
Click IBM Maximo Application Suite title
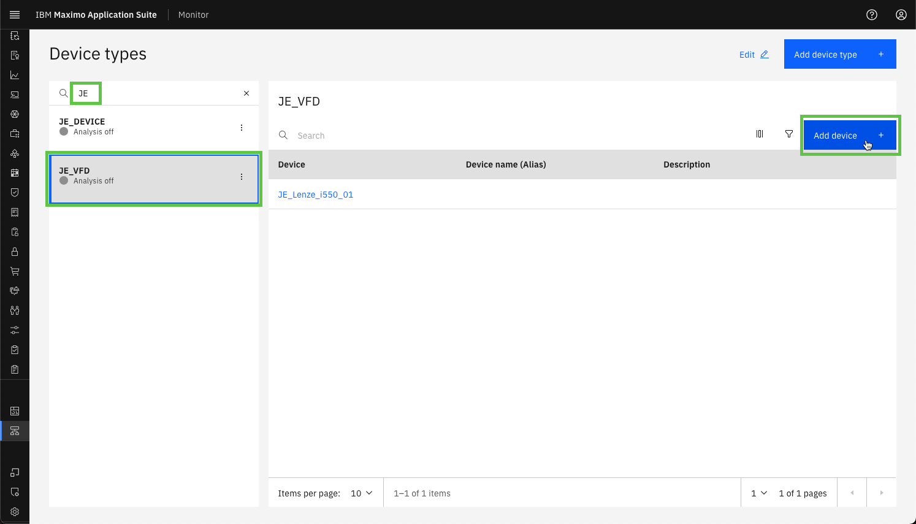96,15
